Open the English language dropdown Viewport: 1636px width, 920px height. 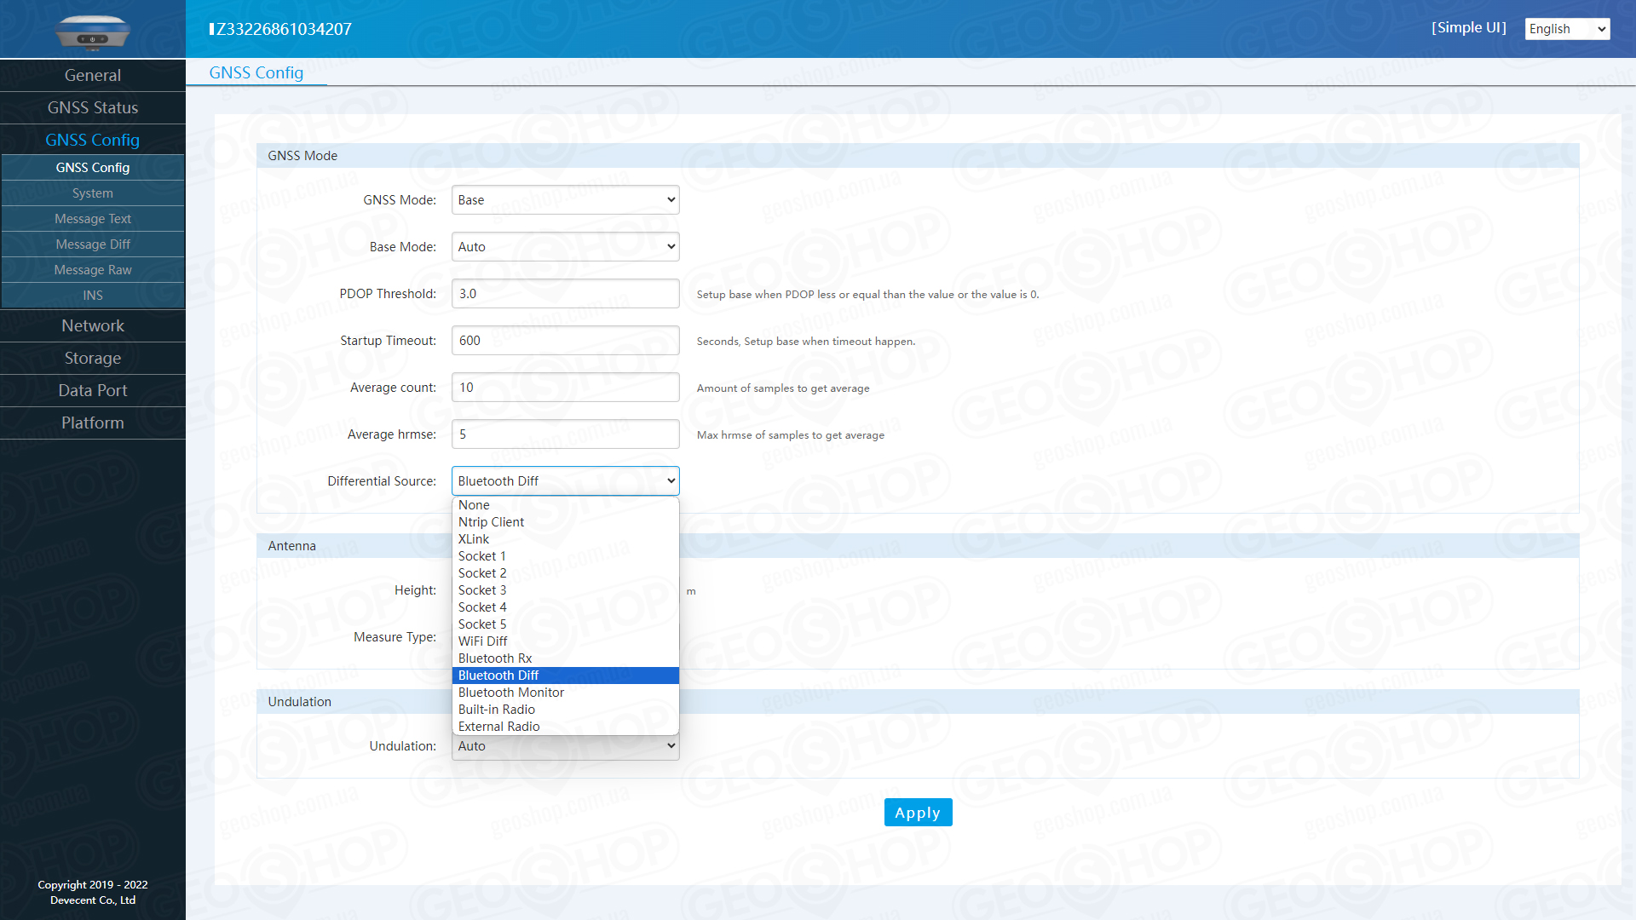pyautogui.click(x=1567, y=29)
